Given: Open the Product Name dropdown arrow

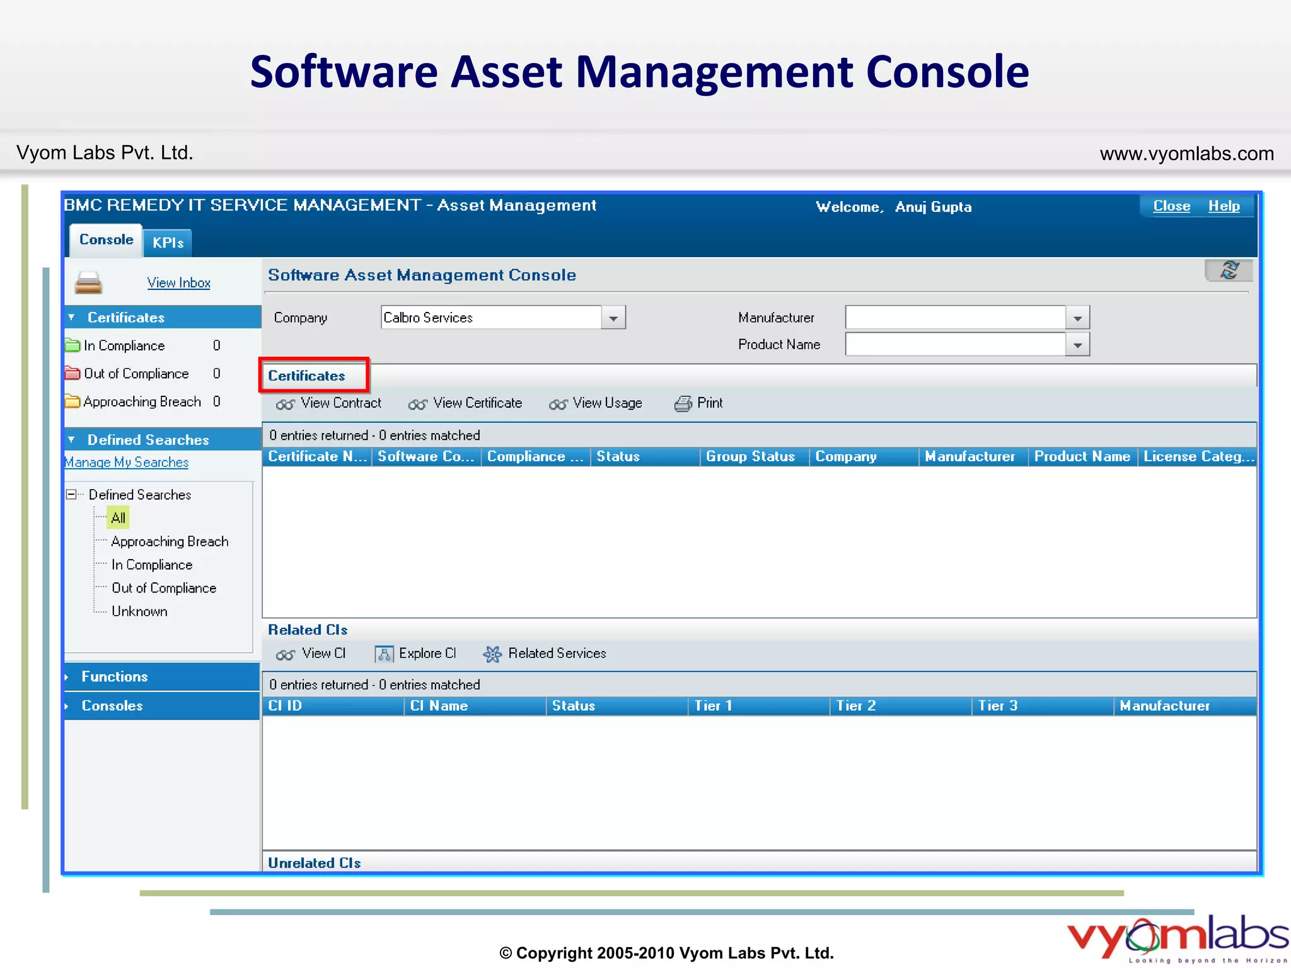Looking at the screenshot, I should pyautogui.click(x=1077, y=345).
